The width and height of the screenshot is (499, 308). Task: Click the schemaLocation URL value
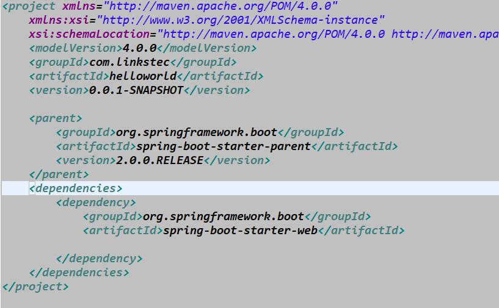click(328, 34)
